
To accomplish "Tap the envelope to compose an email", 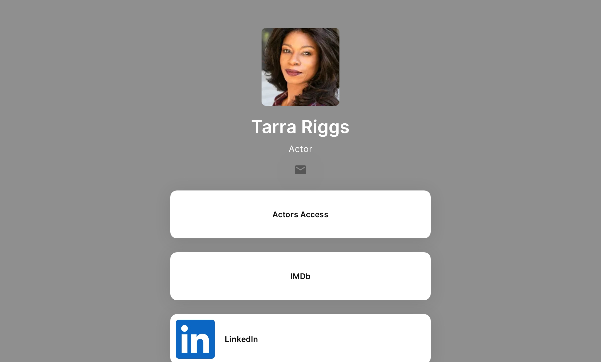I will 300,170.
